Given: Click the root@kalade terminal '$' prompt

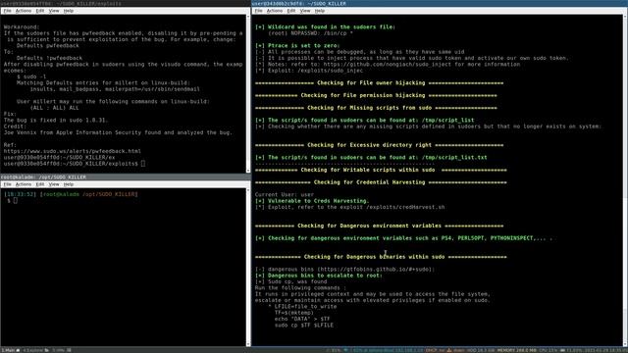Looking at the screenshot, I should [9, 200].
